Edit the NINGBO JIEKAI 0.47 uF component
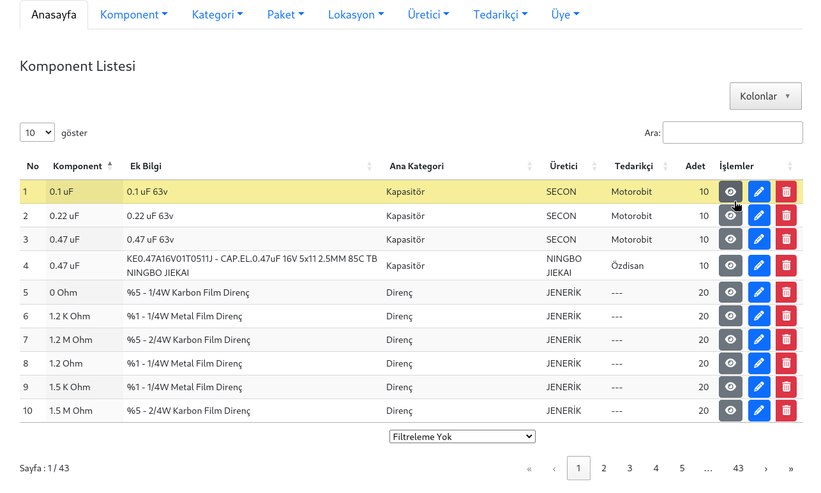The width and height of the screenshot is (821, 493). [x=759, y=266]
